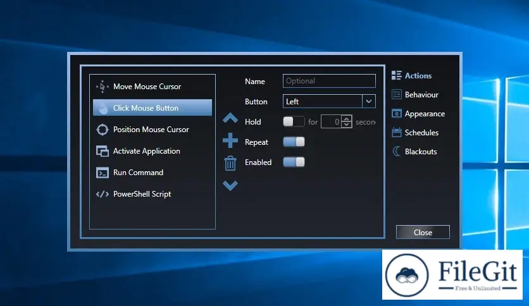Viewport: 529px width, 306px height.
Task: Add a new action with the plus icon
Action: tap(230, 140)
